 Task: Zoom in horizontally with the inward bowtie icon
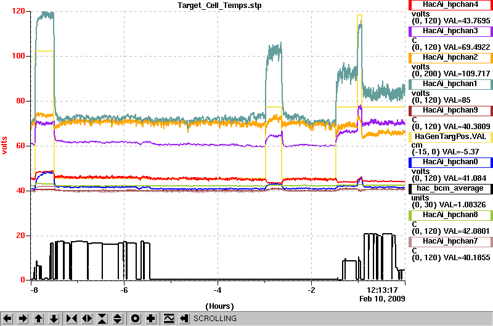[71, 319]
